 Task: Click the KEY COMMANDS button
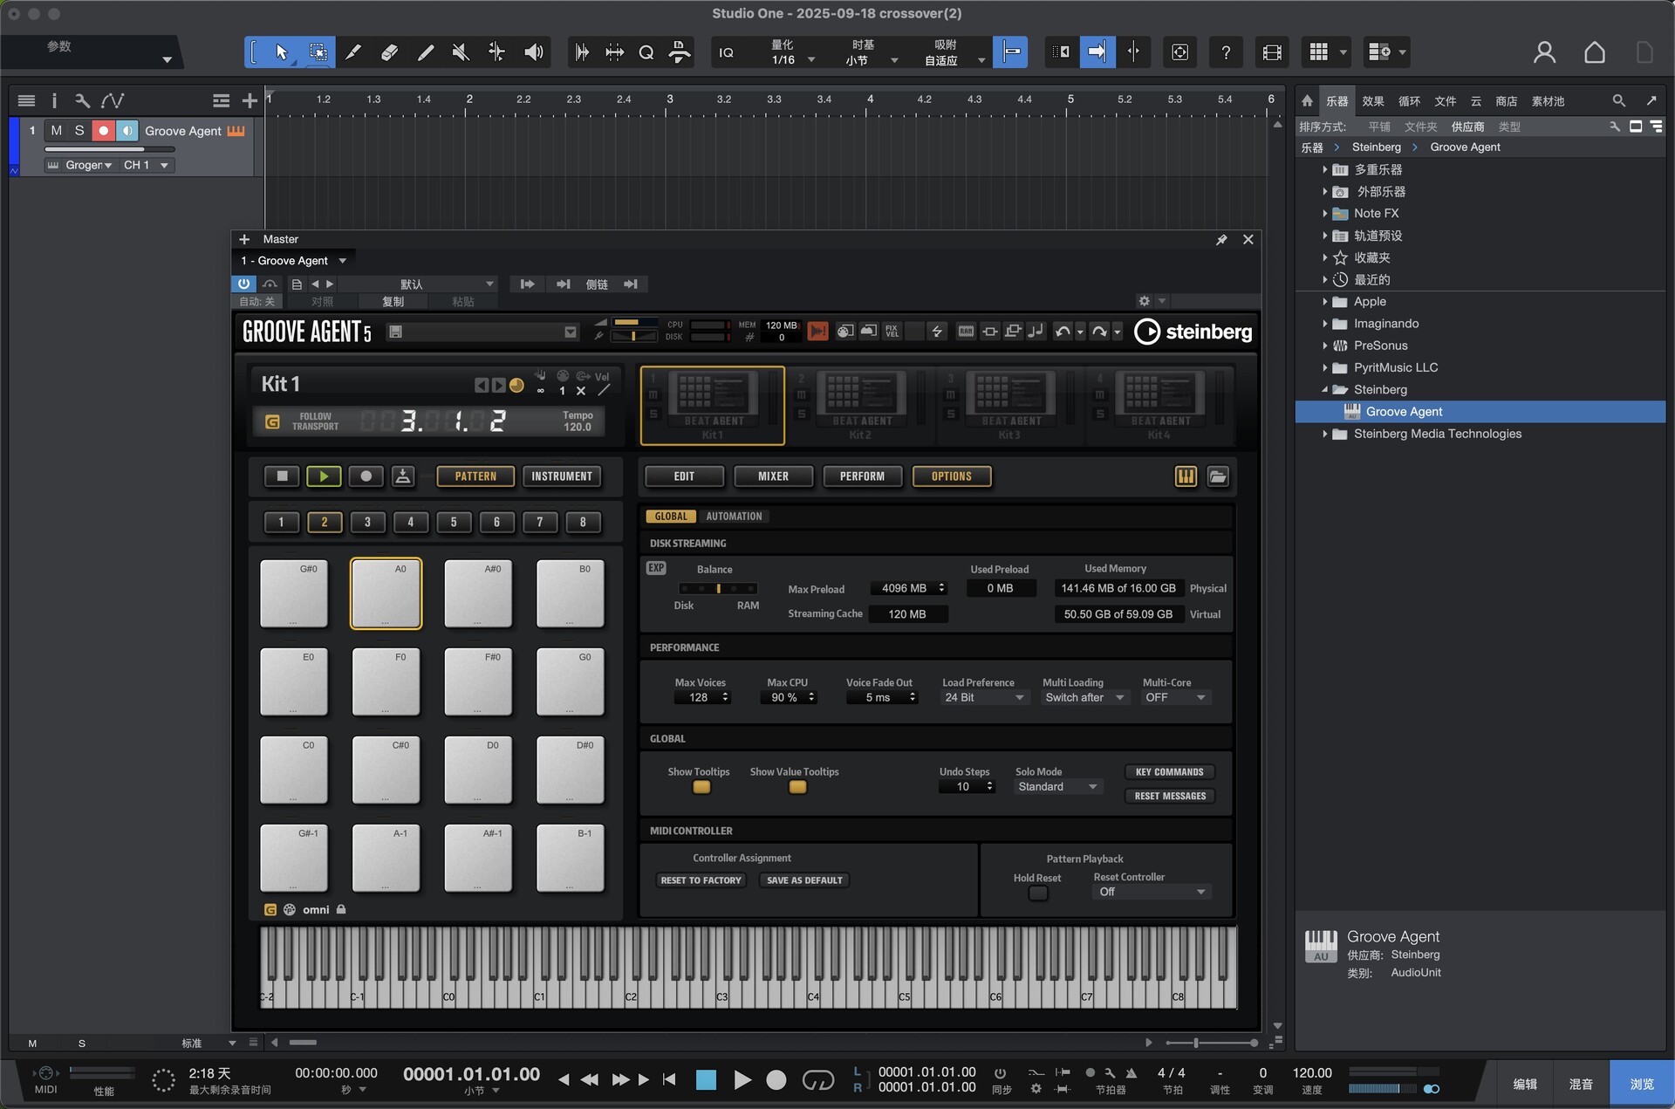(1169, 772)
